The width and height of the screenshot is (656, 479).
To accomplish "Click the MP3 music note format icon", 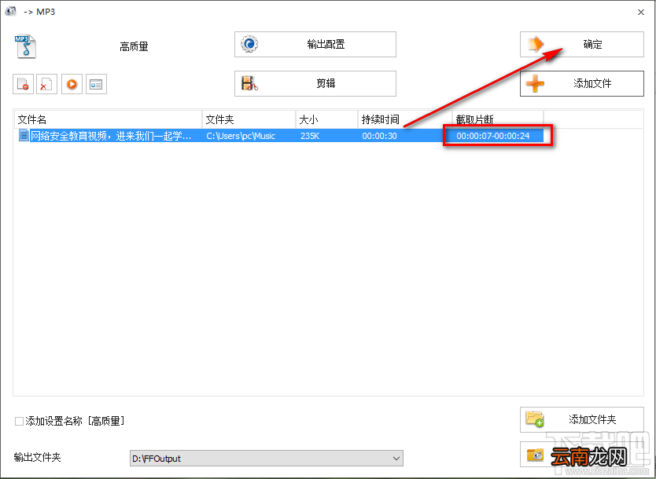I will coord(25,46).
